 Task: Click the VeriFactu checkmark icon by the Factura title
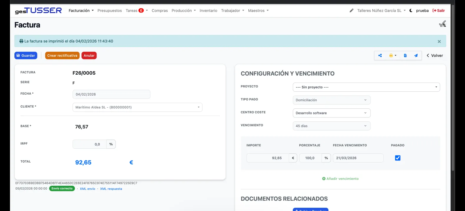point(442,24)
